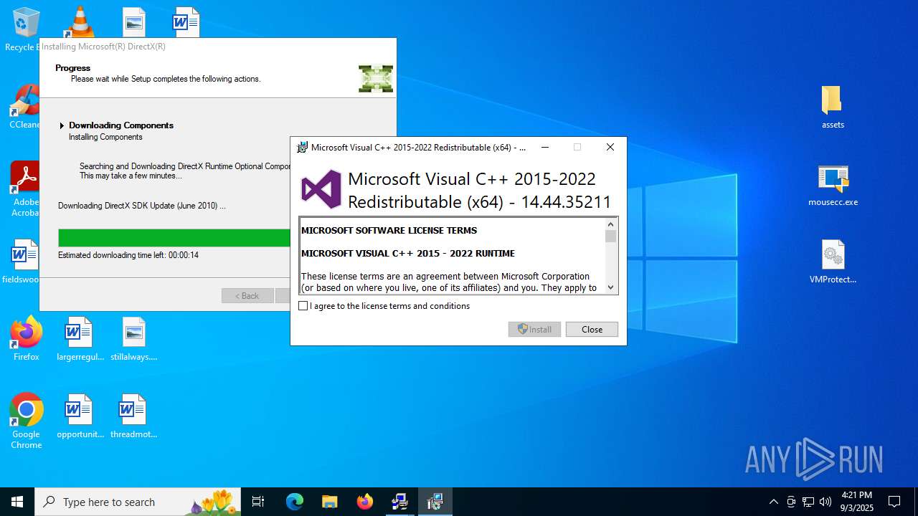918x516 pixels.
Task: Open Firefox from the taskbar
Action: click(x=365, y=502)
